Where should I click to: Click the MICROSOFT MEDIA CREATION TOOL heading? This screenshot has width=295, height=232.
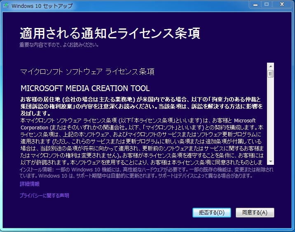[85, 89]
